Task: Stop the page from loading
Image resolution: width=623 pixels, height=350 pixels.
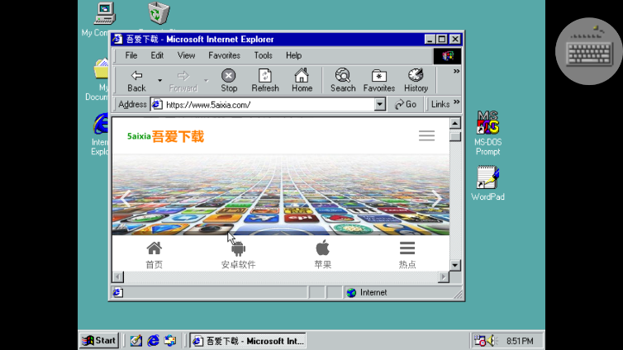Action: [x=228, y=81]
